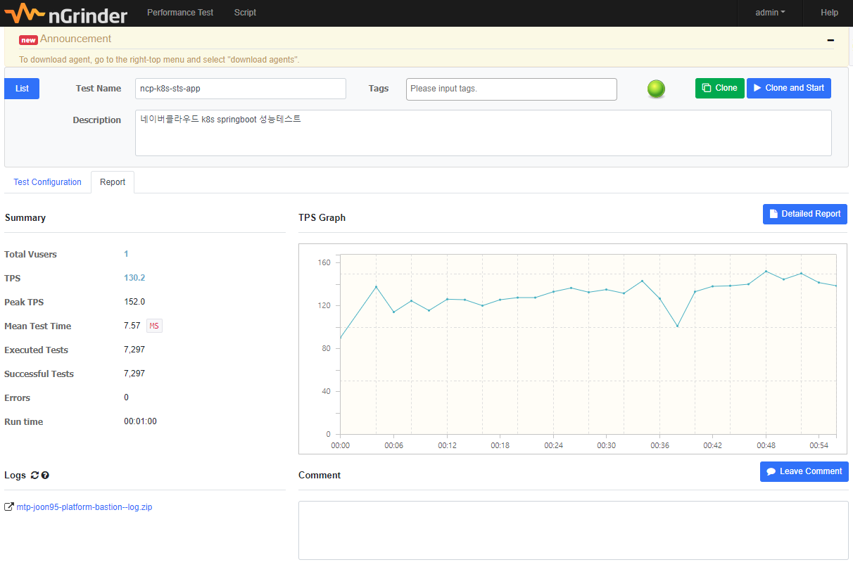Clone this performance test

(x=720, y=88)
